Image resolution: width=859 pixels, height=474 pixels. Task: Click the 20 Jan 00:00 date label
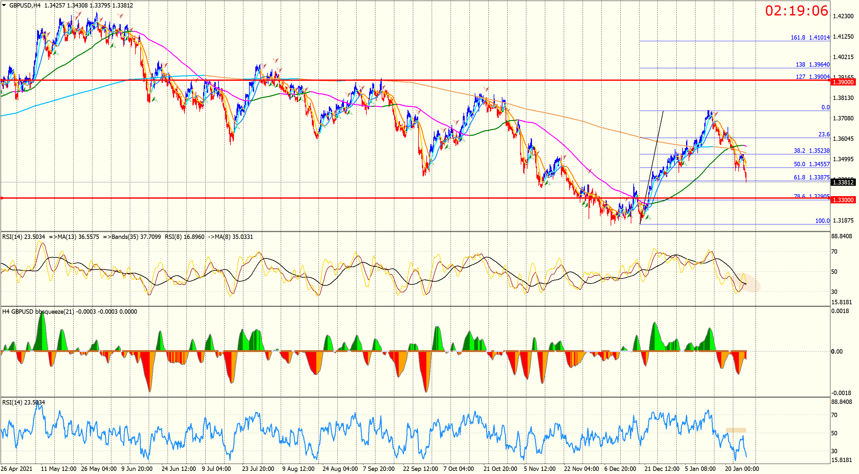[742, 469]
